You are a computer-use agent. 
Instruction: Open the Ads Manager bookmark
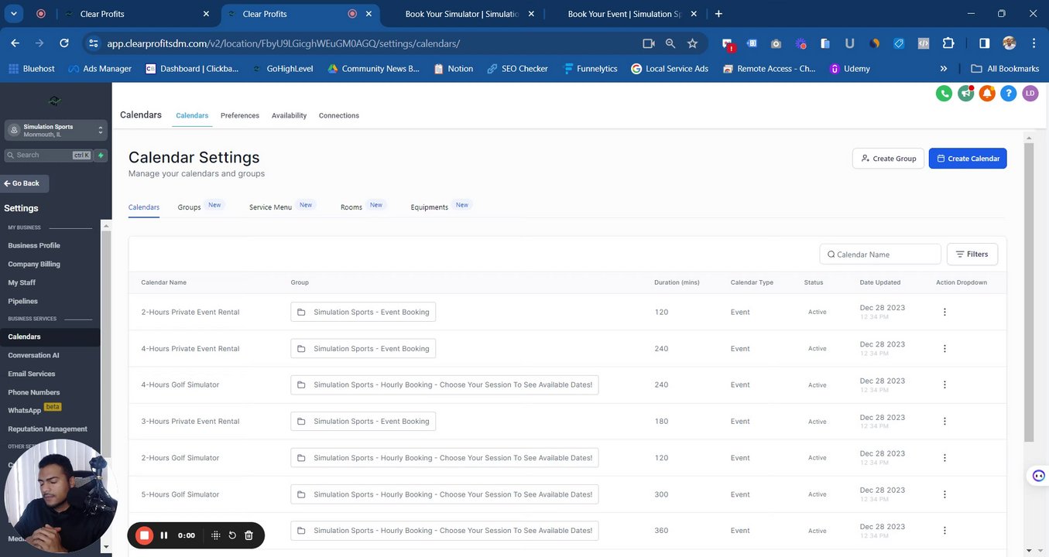click(100, 69)
